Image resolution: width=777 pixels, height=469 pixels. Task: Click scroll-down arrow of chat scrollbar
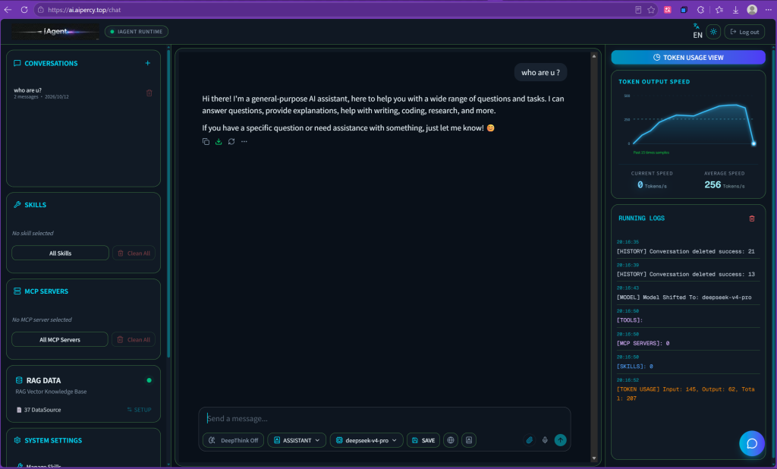pos(593,458)
